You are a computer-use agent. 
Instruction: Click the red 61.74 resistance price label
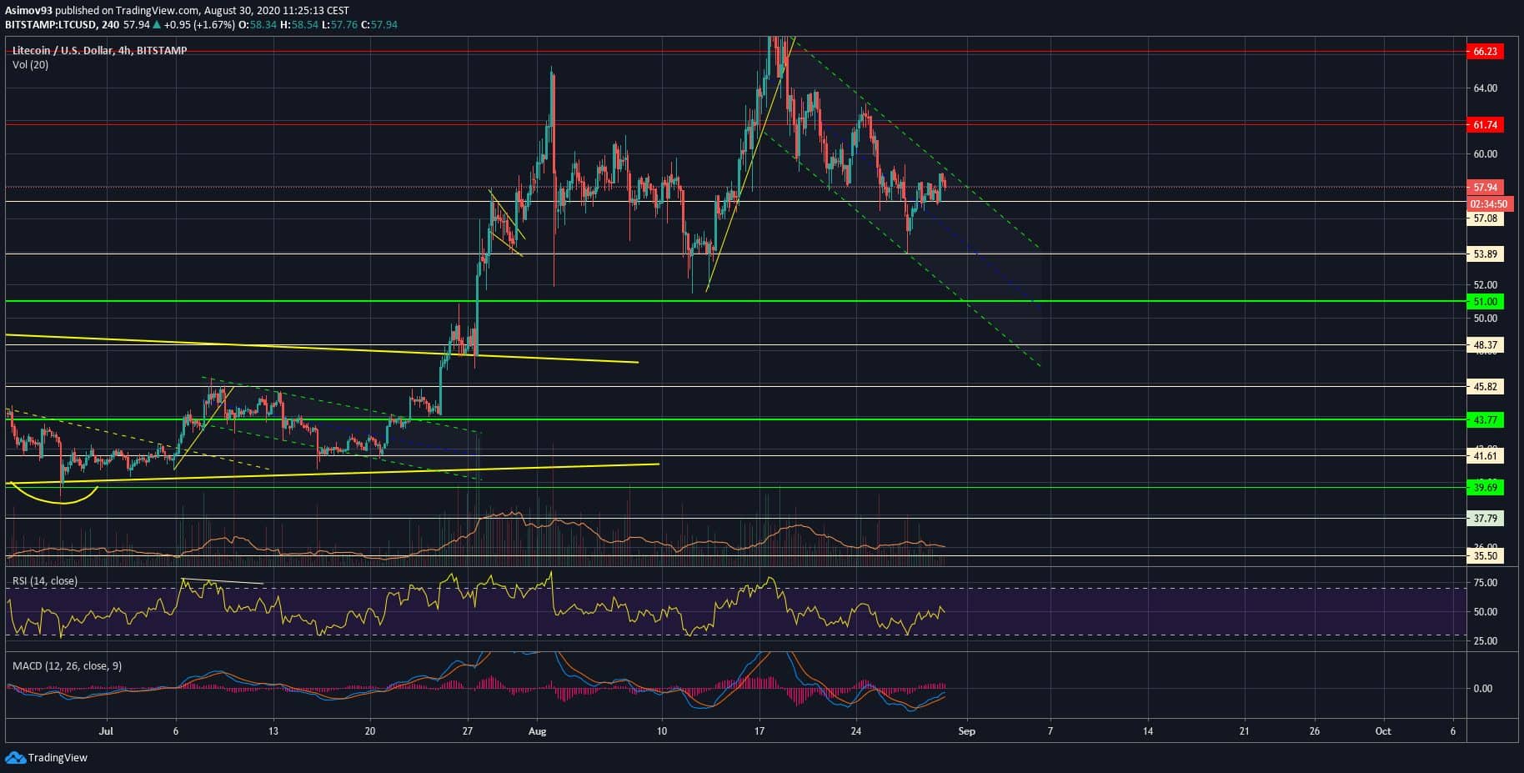(1485, 125)
